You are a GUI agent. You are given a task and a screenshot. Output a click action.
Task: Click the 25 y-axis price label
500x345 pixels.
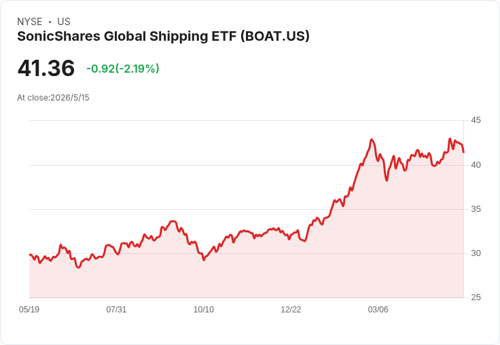[476, 297]
